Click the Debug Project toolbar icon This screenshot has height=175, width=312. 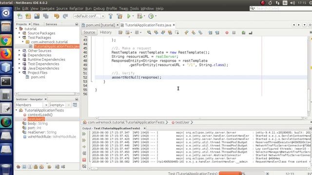(140, 16)
